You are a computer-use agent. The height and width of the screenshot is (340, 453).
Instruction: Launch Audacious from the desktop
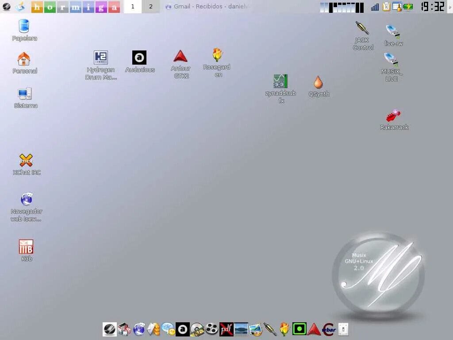139,62
